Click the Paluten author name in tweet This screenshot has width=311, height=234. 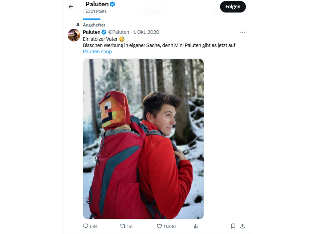[92, 32]
